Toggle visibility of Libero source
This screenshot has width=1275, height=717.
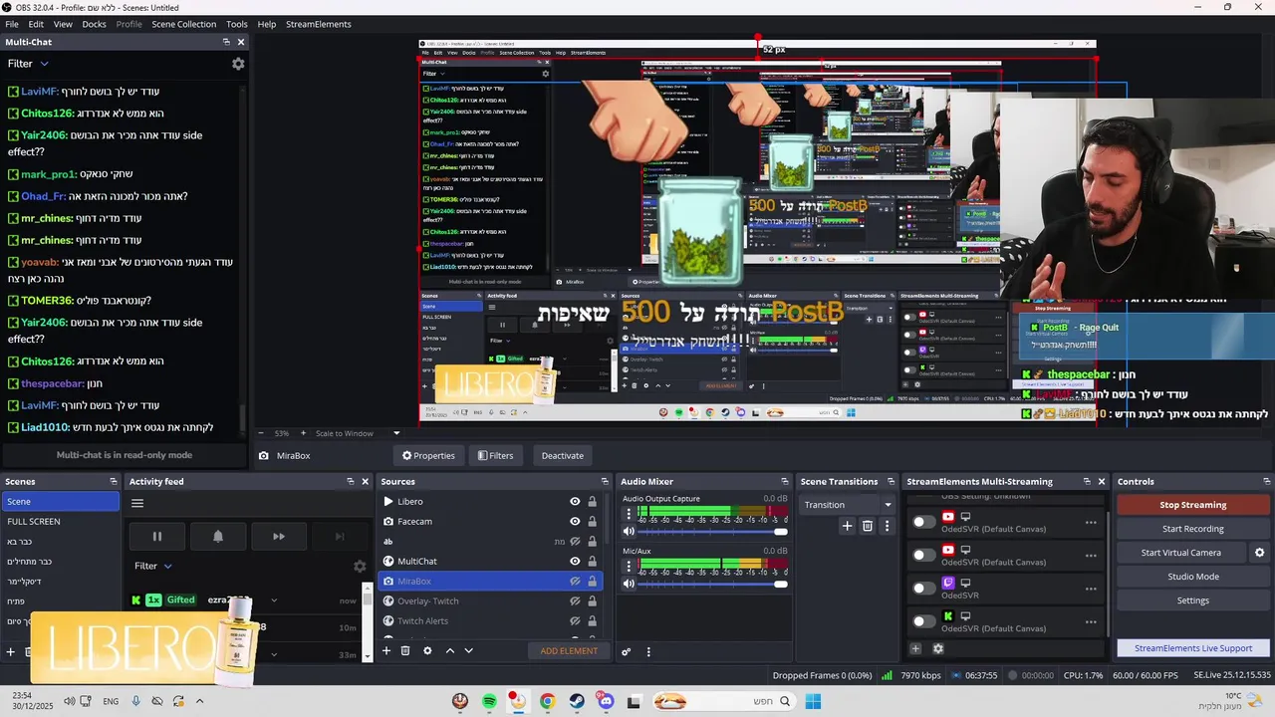[x=575, y=502]
